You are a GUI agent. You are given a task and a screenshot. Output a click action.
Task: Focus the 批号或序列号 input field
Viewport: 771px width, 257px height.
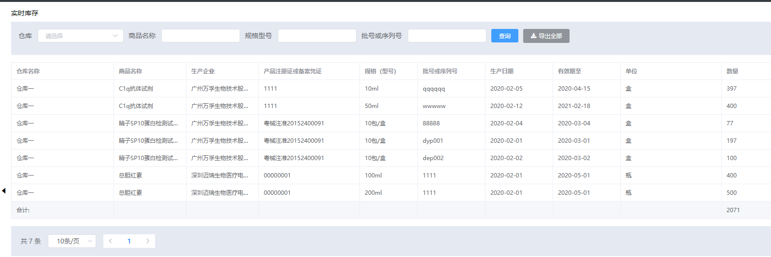coord(447,36)
